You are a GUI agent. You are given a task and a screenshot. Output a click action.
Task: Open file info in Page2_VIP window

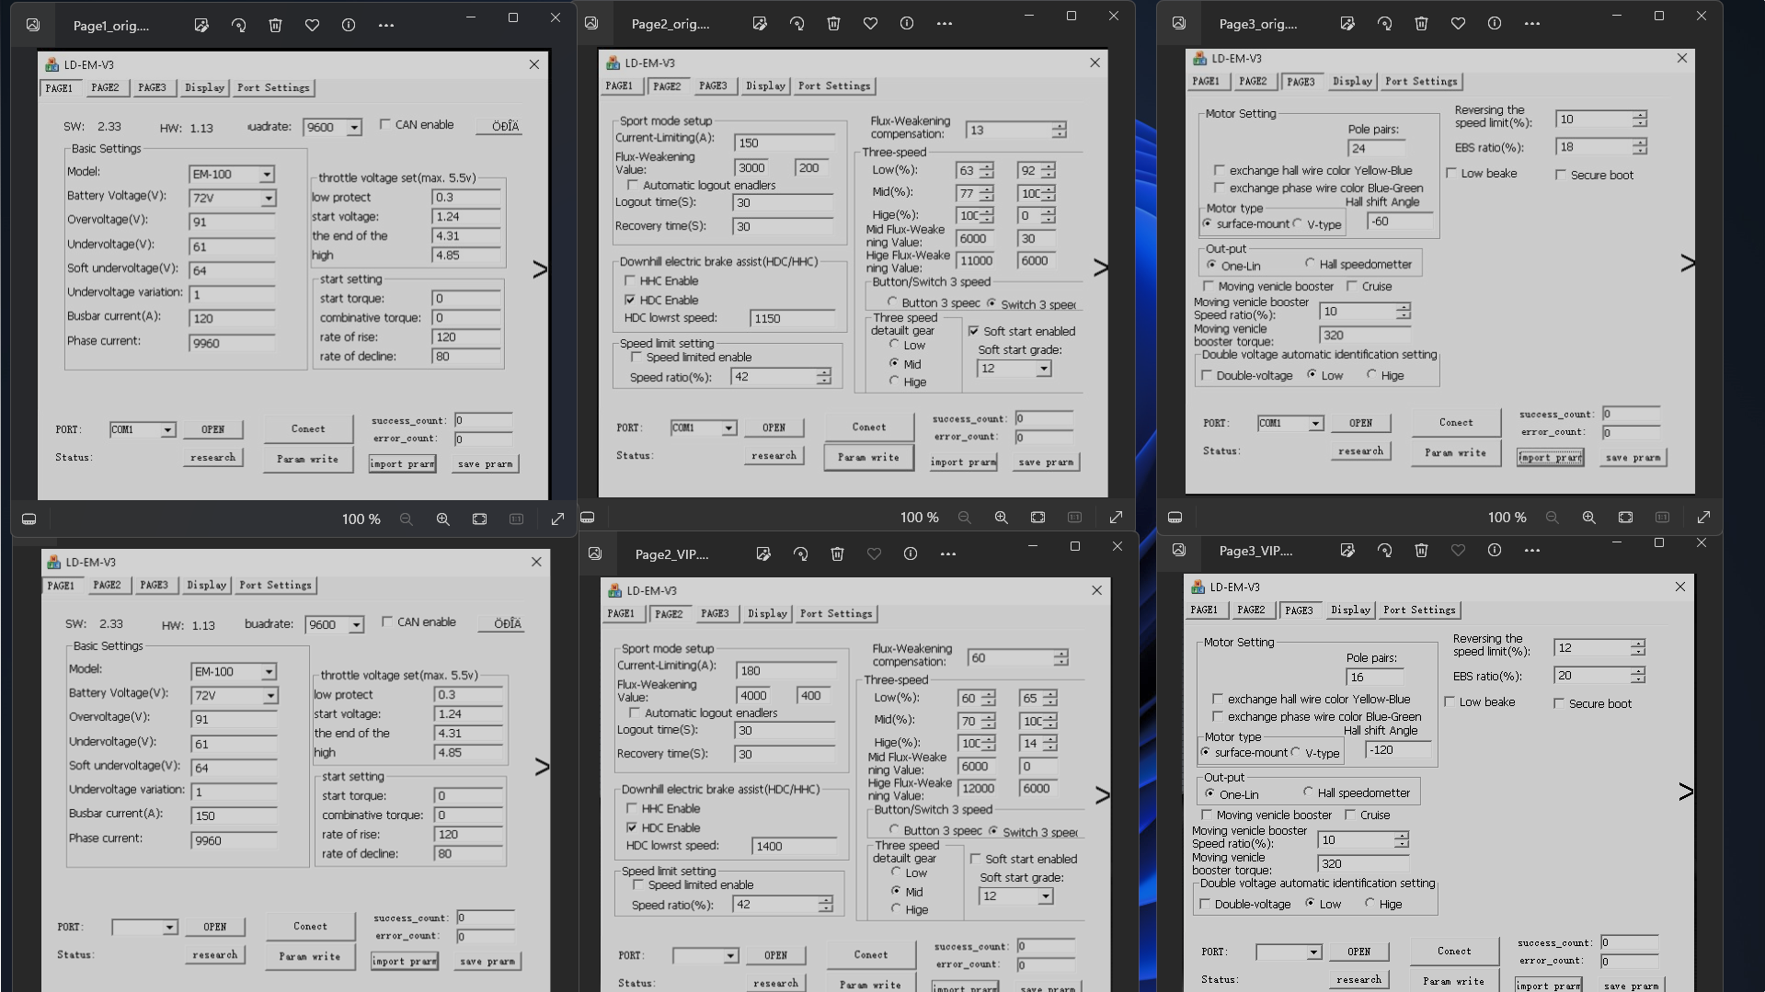point(910,554)
